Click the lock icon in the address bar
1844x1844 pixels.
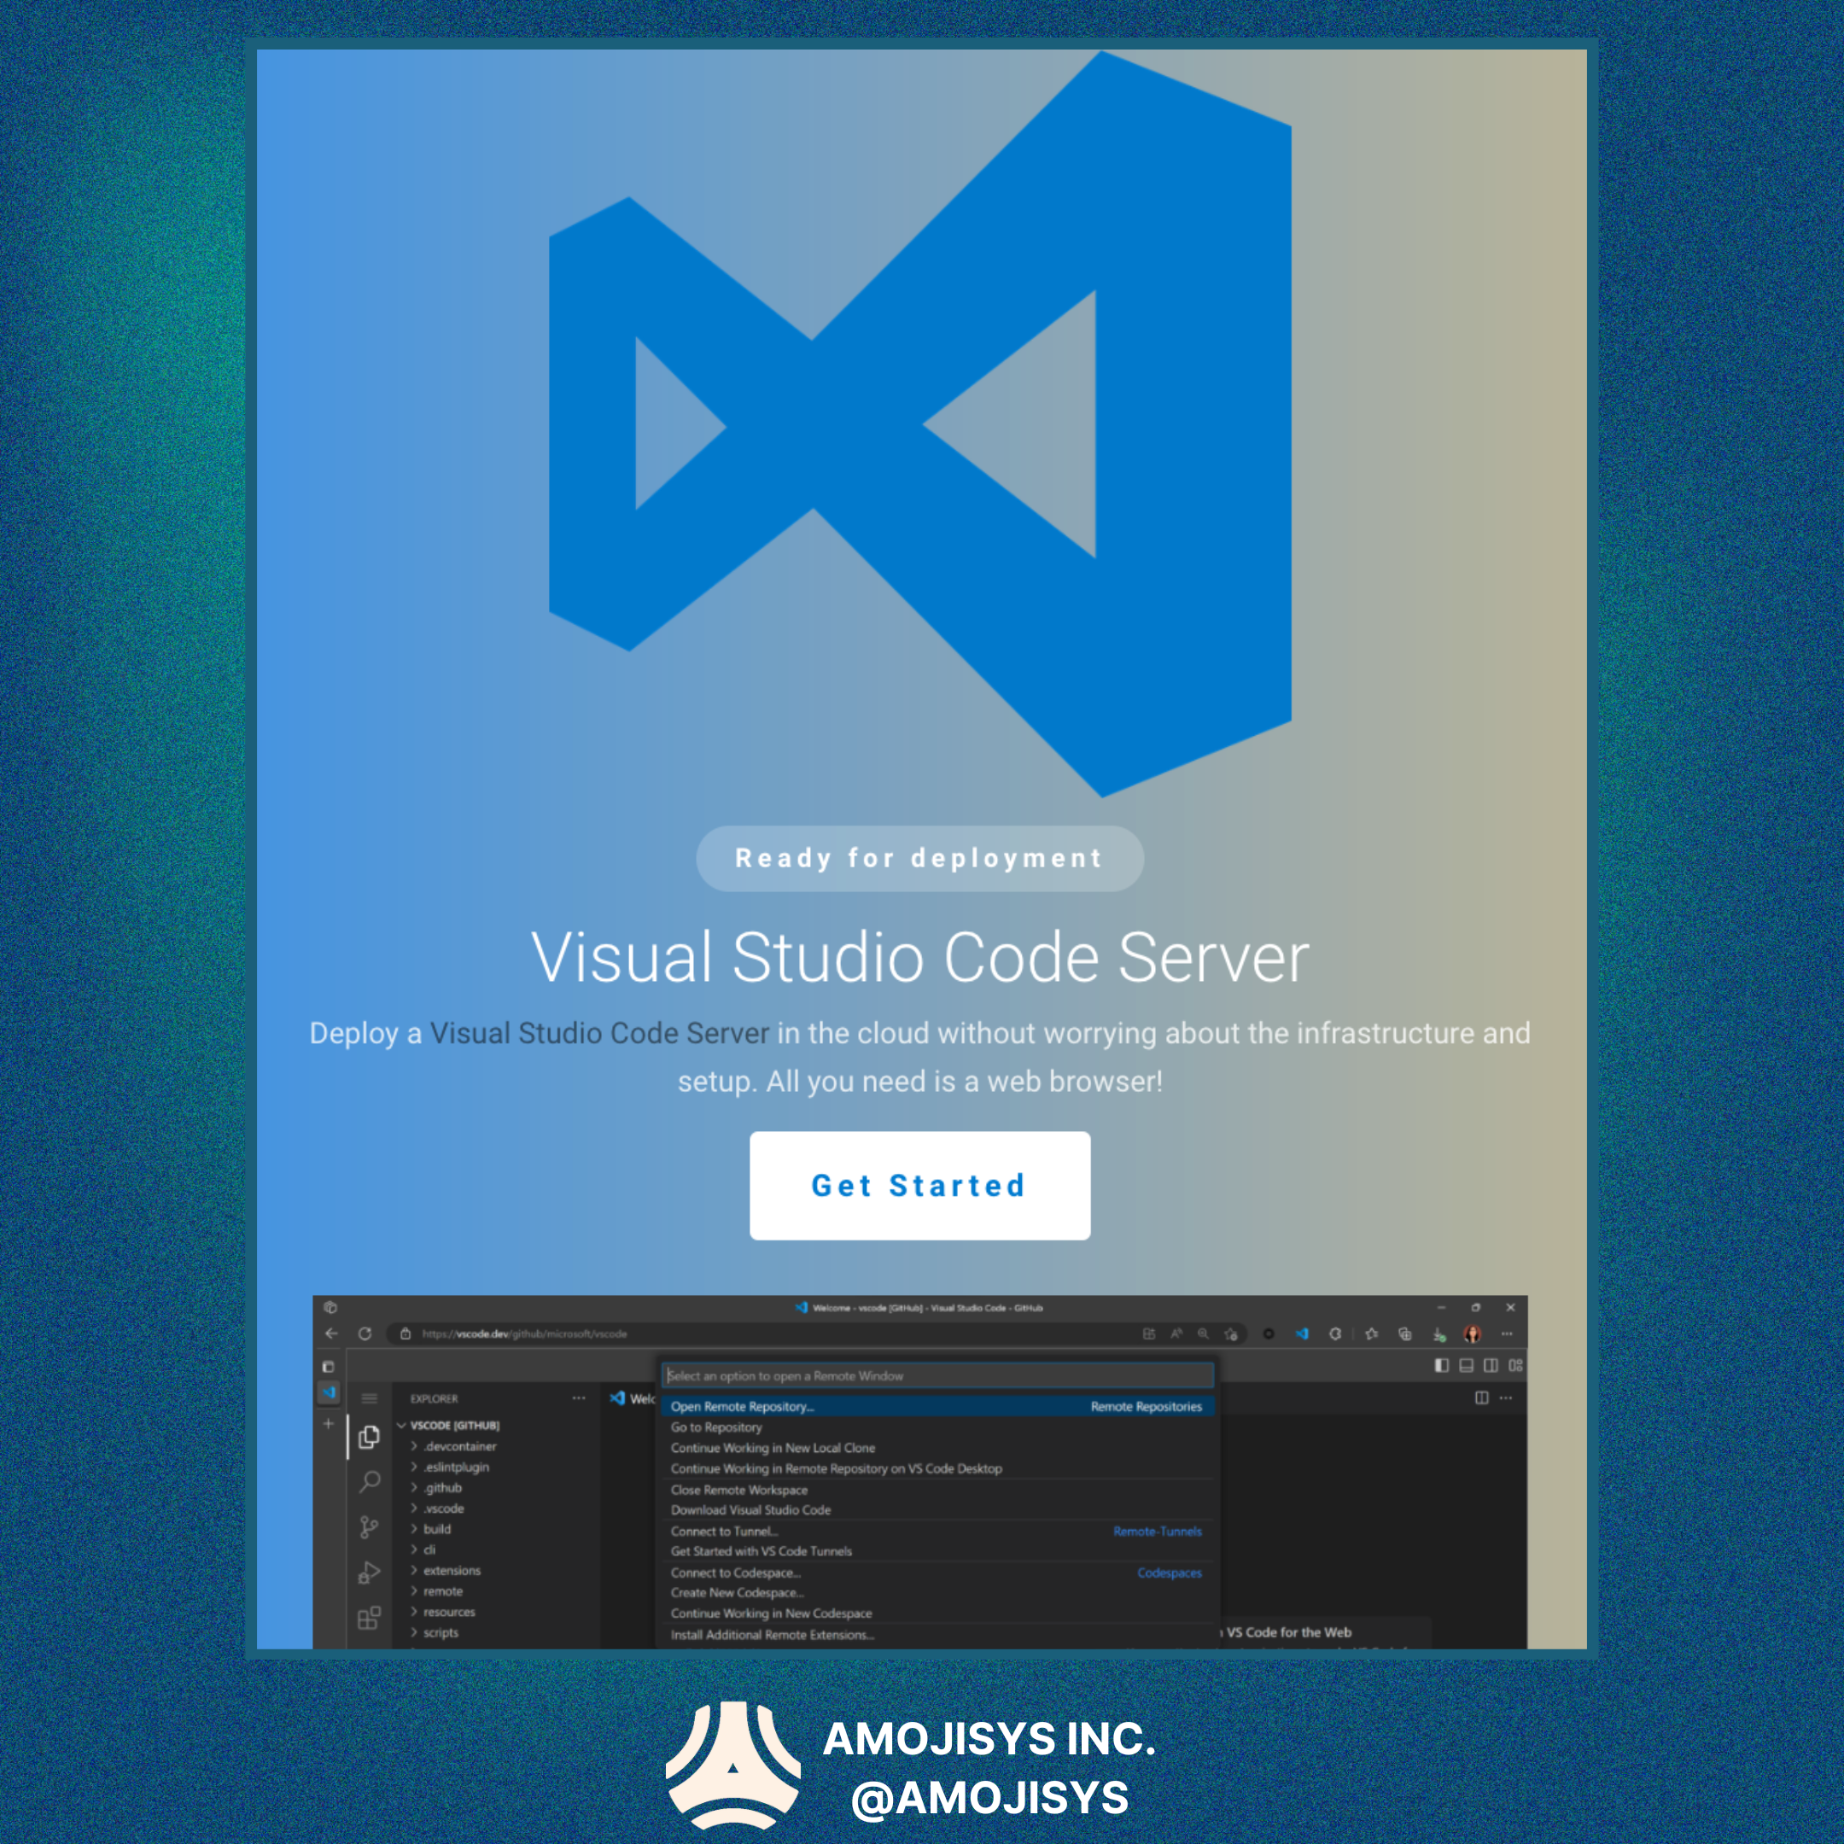point(406,1333)
